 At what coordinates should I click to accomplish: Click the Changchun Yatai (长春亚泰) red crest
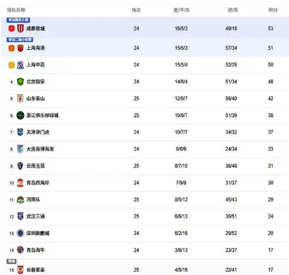click(x=20, y=270)
